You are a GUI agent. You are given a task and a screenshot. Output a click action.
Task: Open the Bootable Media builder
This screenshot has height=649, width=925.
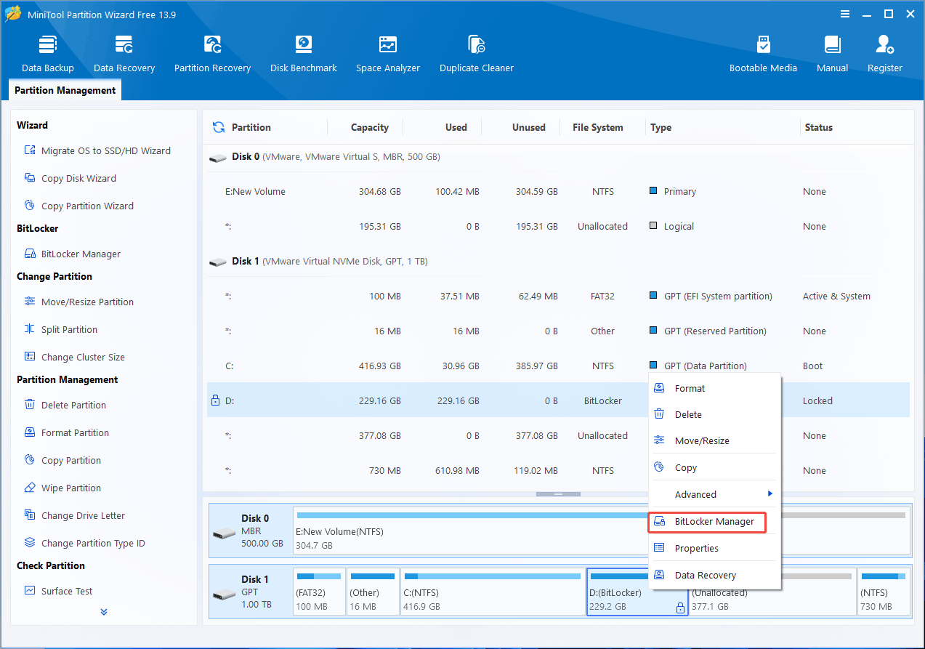[763, 54]
